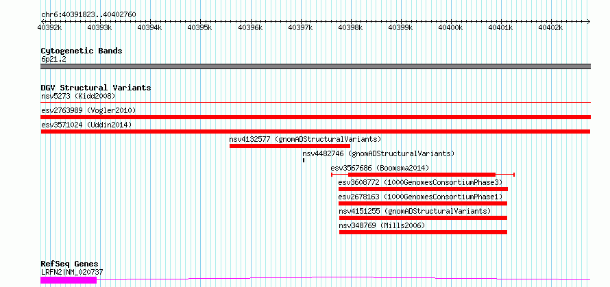
Task: Click the Cytogenetic Bands track title
Action: point(82,51)
